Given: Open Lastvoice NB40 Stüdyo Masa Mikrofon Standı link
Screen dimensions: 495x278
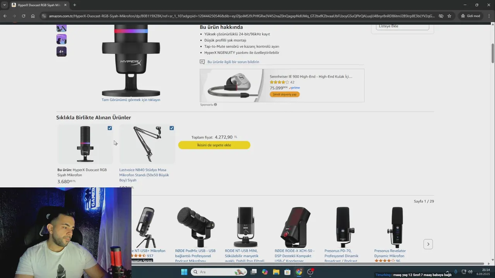Looking at the screenshot, I should pyautogui.click(x=144, y=175).
